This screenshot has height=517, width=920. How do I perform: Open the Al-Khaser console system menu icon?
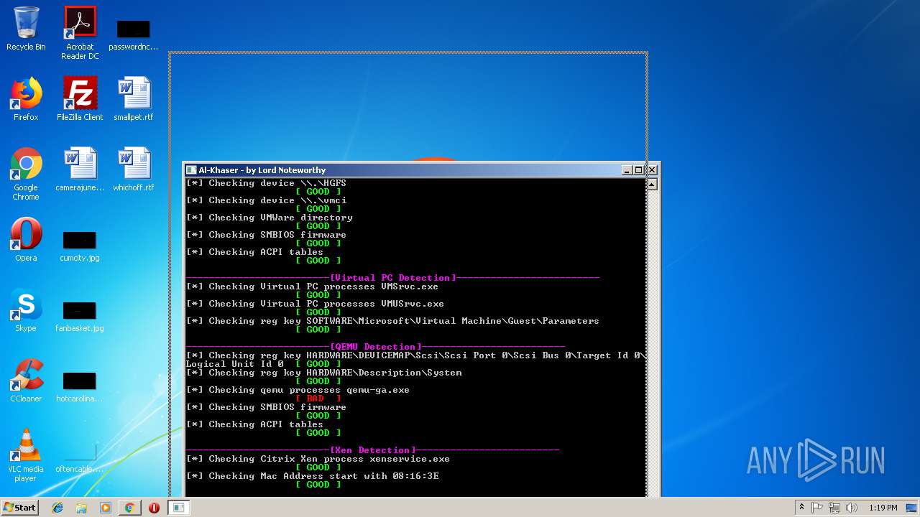[191, 170]
